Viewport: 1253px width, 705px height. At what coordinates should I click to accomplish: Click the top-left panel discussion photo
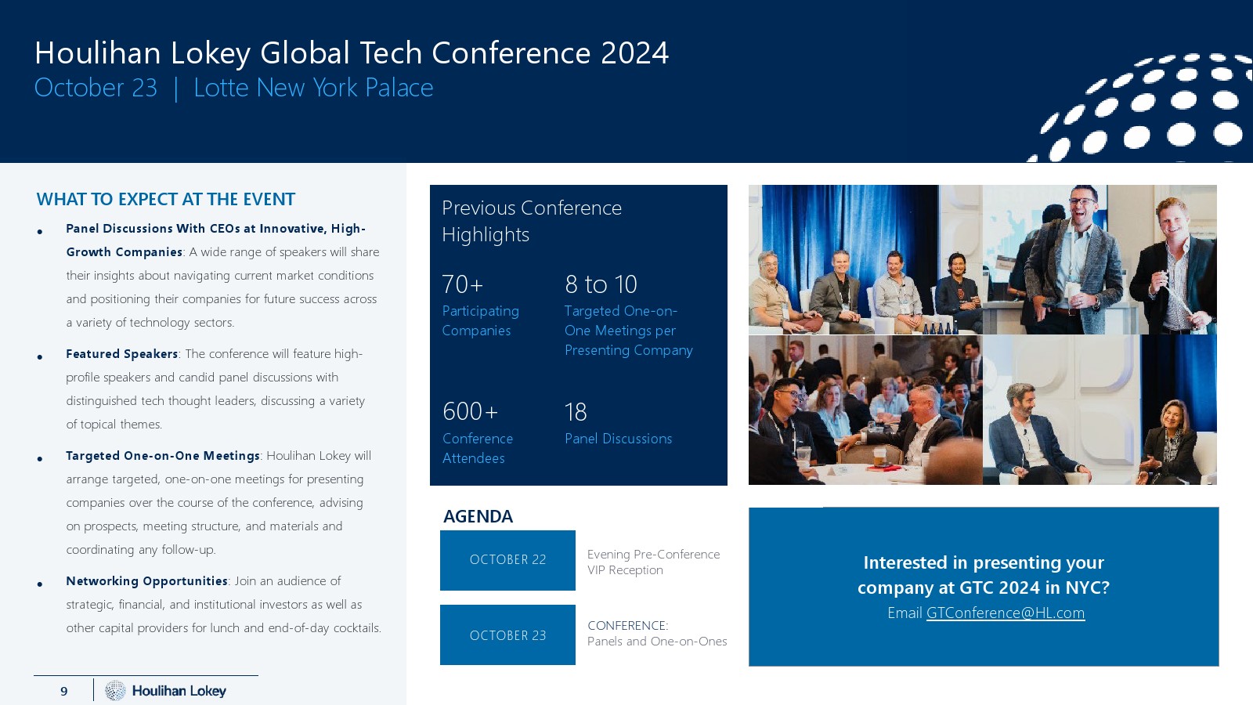865,259
